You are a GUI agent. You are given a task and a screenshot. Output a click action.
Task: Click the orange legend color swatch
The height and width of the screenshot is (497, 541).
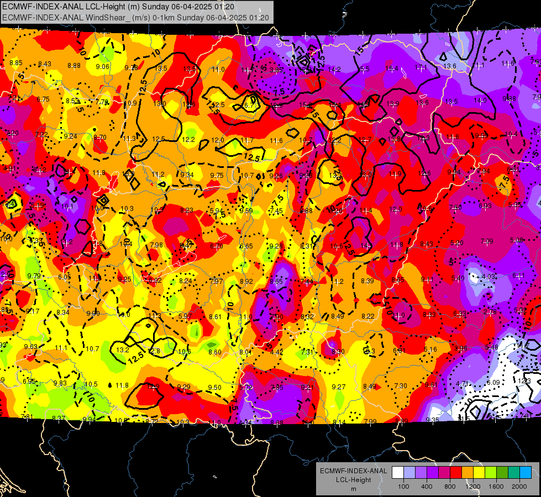468,473
